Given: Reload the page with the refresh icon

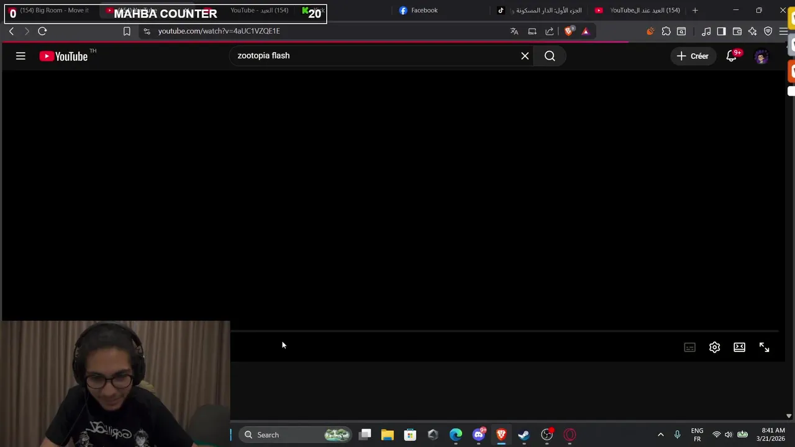Looking at the screenshot, I should pyautogui.click(x=42, y=31).
